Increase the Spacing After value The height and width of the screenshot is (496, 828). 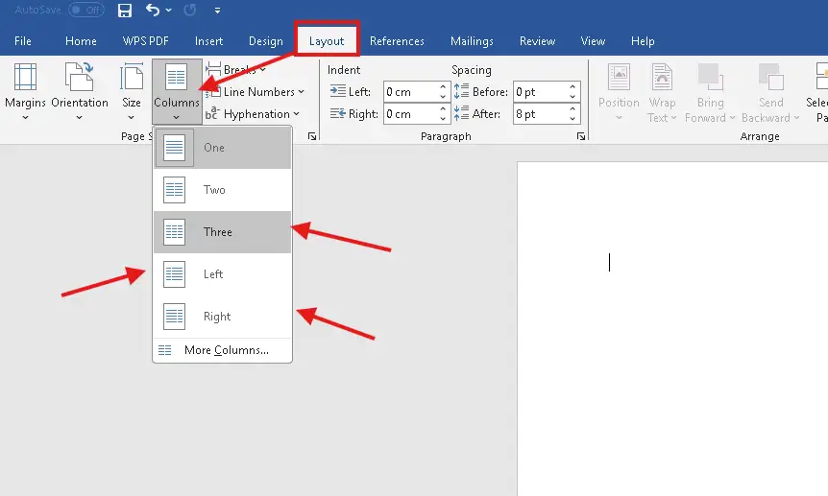click(572, 109)
